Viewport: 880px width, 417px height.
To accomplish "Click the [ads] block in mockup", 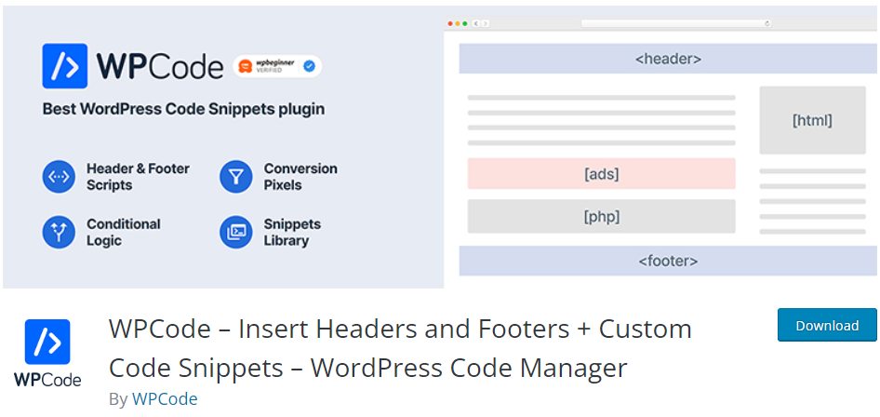I will point(601,173).
